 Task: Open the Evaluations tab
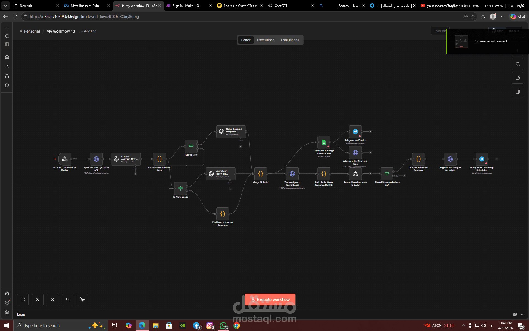[x=290, y=40]
